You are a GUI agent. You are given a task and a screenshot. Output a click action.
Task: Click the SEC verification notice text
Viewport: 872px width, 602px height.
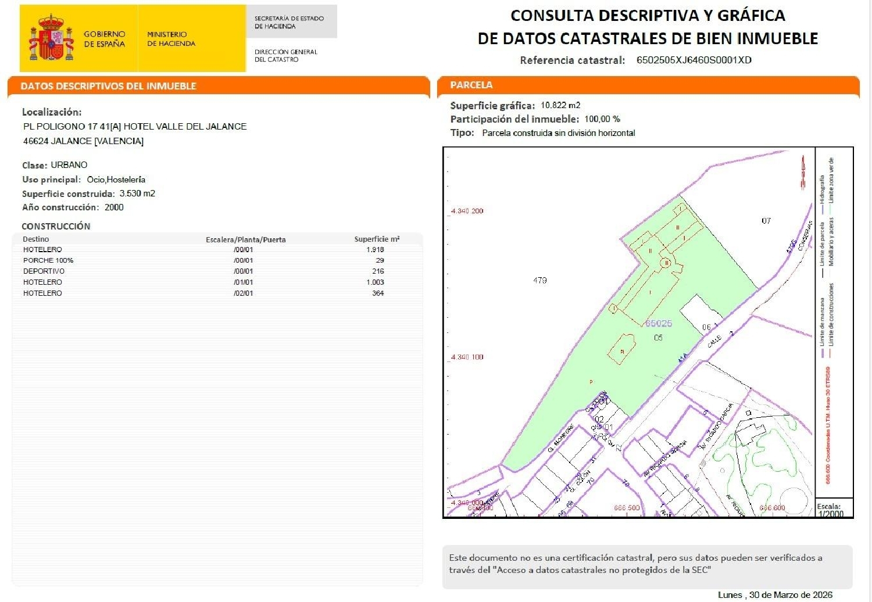coord(634,565)
